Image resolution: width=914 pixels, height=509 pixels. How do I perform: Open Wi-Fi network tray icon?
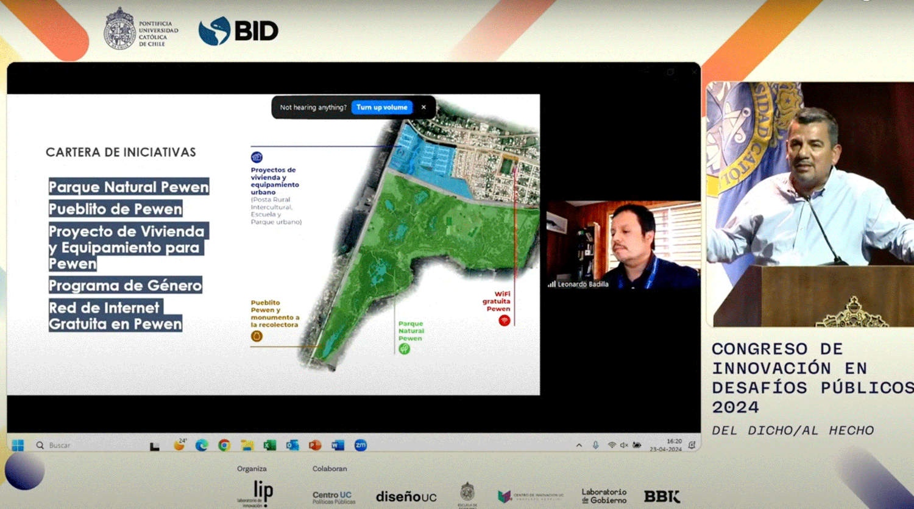point(612,446)
